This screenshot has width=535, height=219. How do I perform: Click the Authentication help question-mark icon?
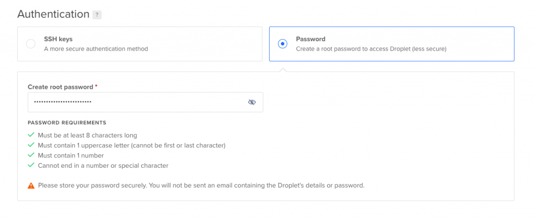pyautogui.click(x=97, y=15)
